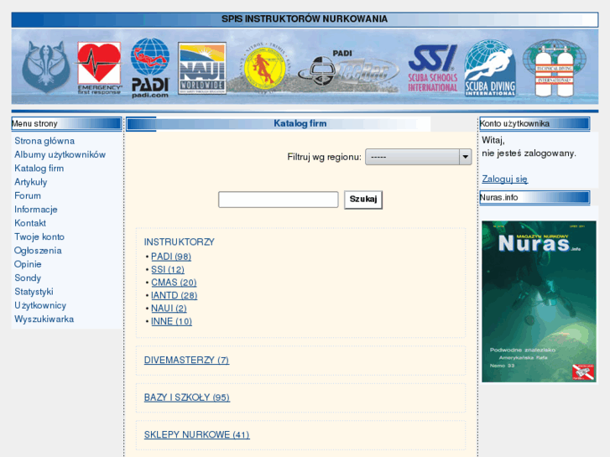This screenshot has width=610, height=457.
Task: Open Albumy użytkowników menu item
Action: [60, 154]
